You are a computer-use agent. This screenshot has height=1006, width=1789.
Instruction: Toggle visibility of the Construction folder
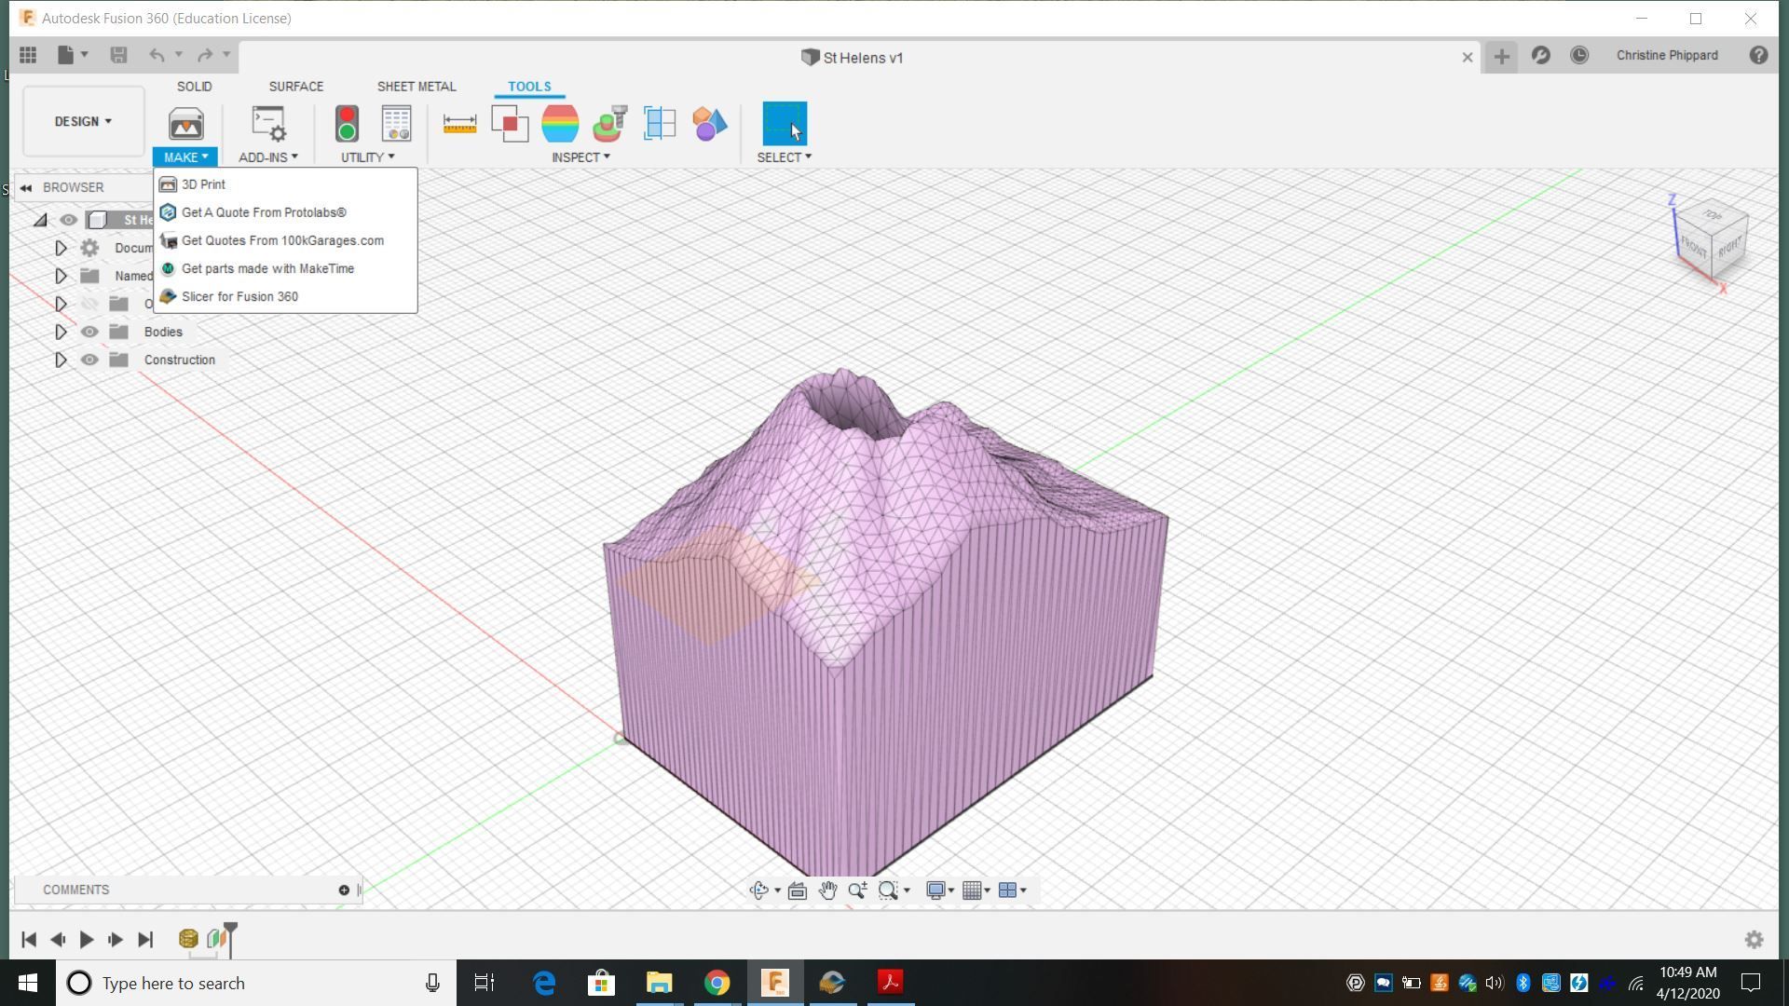coord(89,359)
